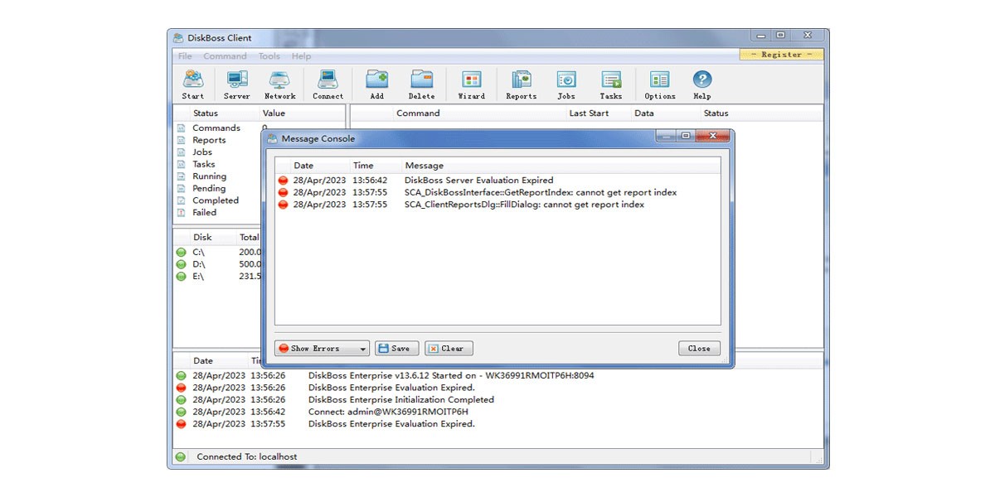Click the Message Console title bar icon
Screen dimensions: 995x497
272,138
